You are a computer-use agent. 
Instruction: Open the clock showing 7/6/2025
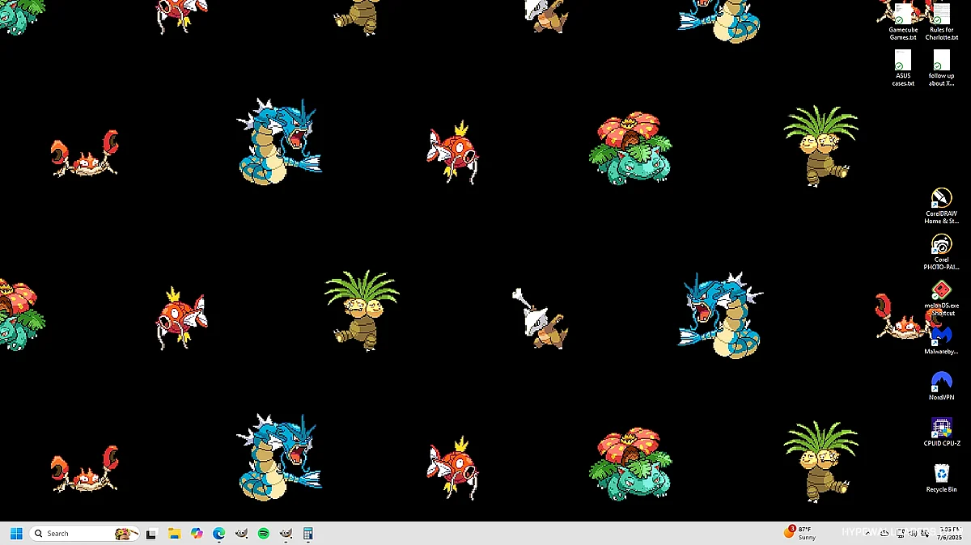coord(948,533)
